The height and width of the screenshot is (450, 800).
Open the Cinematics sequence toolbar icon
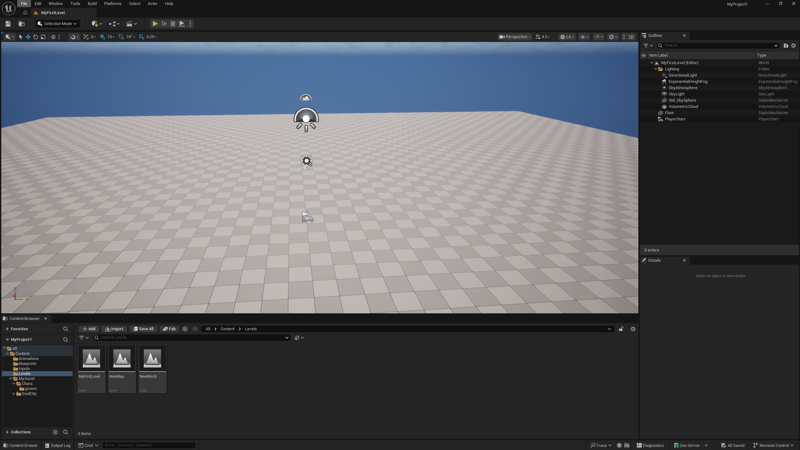click(x=129, y=24)
